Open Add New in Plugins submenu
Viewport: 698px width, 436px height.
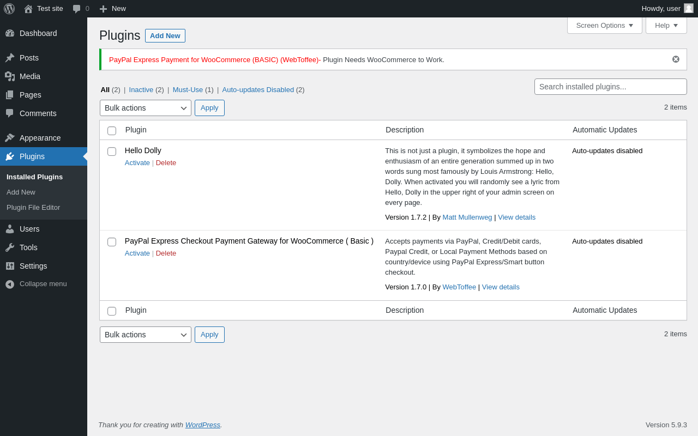21,192
